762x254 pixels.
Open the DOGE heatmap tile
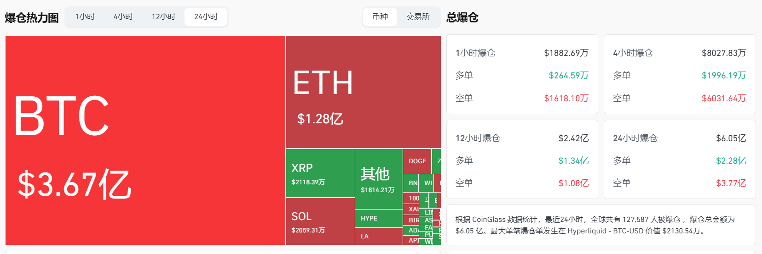417,161
